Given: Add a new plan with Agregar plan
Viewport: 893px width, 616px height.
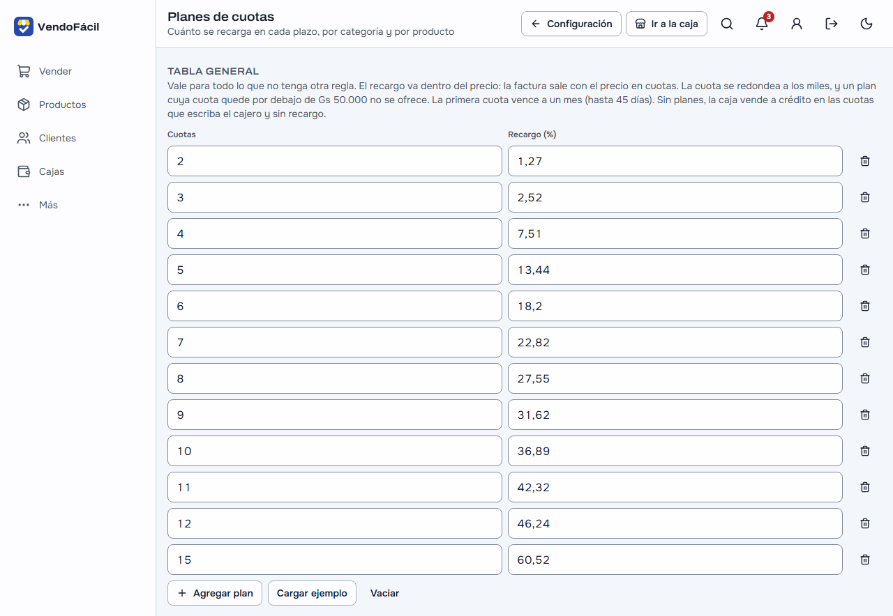Looking at the screenshot, I should point(215,593).
